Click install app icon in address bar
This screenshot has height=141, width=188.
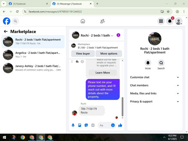(162, 12)
